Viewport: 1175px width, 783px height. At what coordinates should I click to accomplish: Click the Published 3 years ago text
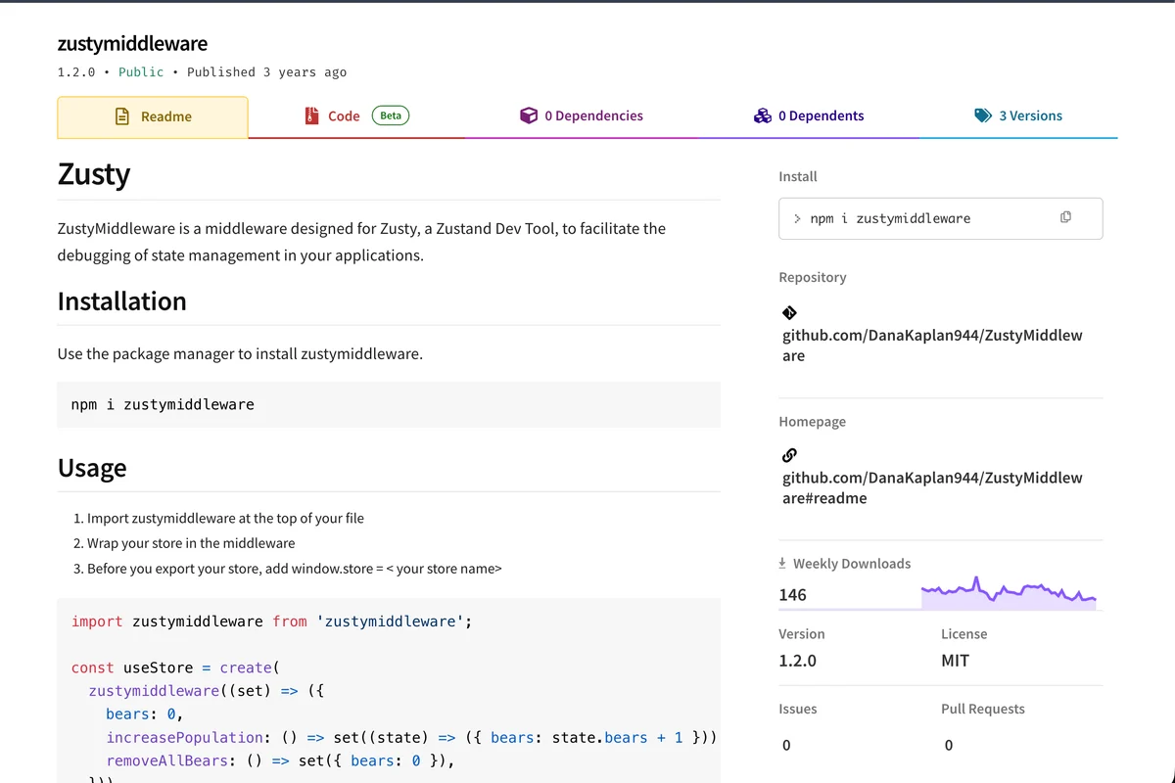(x=266, y=71)
